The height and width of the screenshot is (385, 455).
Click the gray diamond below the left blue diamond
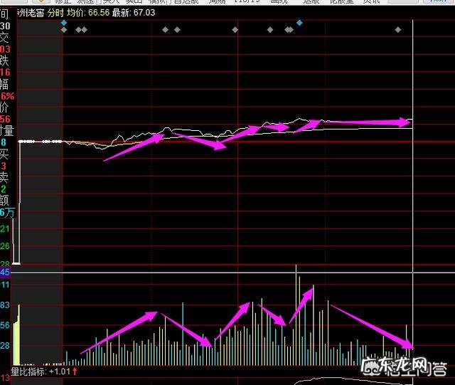coord(64,30)
